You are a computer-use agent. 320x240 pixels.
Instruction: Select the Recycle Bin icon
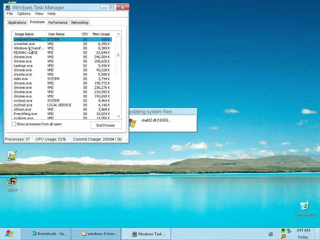304,208
